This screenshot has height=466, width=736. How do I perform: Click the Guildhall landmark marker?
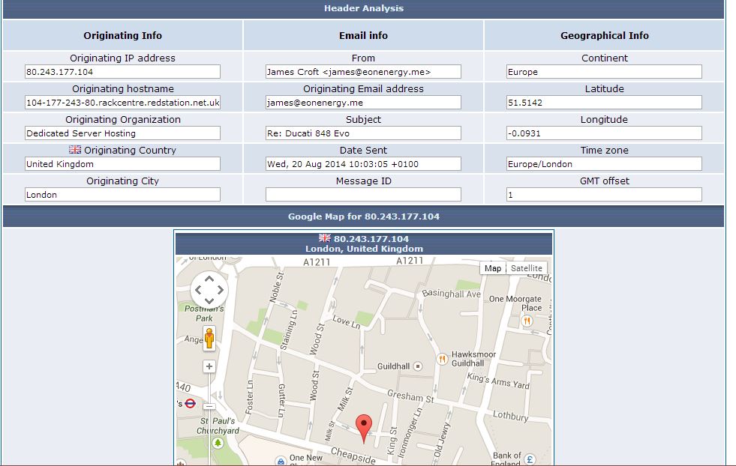(419, 366)
